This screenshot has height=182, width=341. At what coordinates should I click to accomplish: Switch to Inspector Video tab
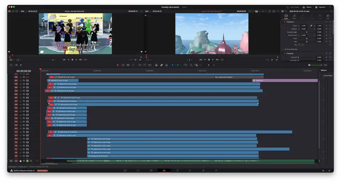tap(286, 17)
